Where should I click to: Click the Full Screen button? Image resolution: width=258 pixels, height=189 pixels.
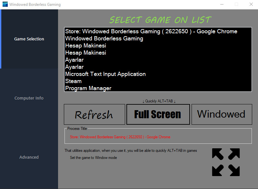[x=158, y=114]
